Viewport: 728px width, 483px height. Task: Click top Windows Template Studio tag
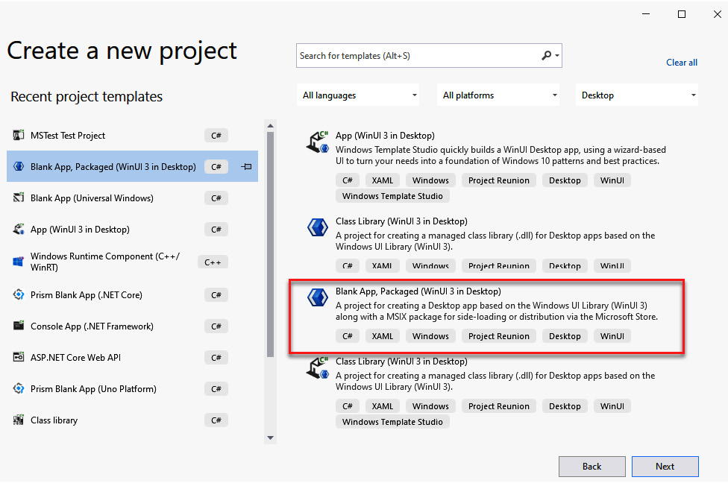(x=392, y=196)
